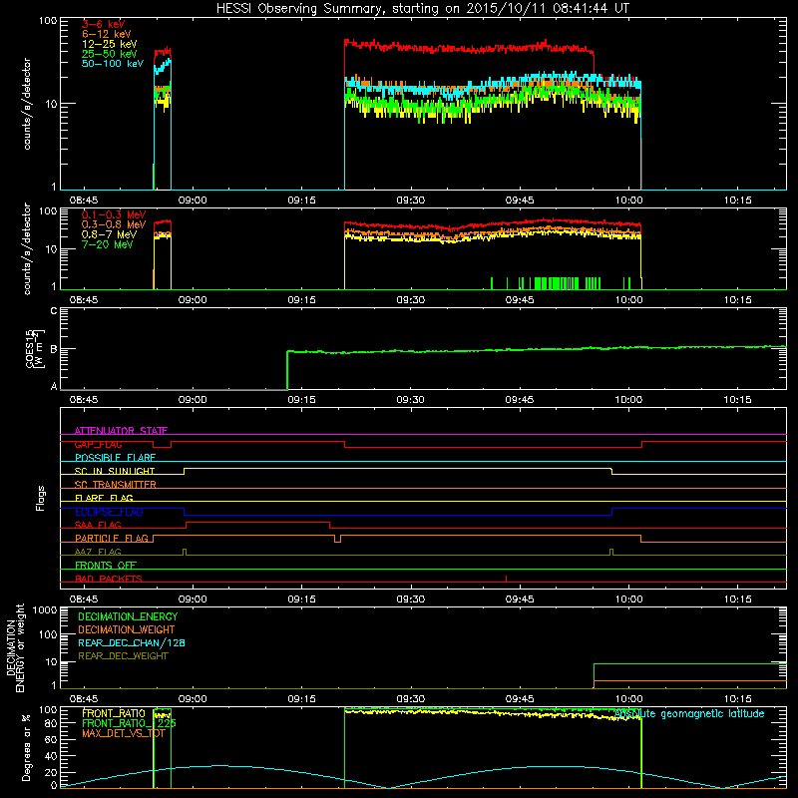Select the B level tick on GOES axis
The image size is (798, 798).
(x=54, y=349)
